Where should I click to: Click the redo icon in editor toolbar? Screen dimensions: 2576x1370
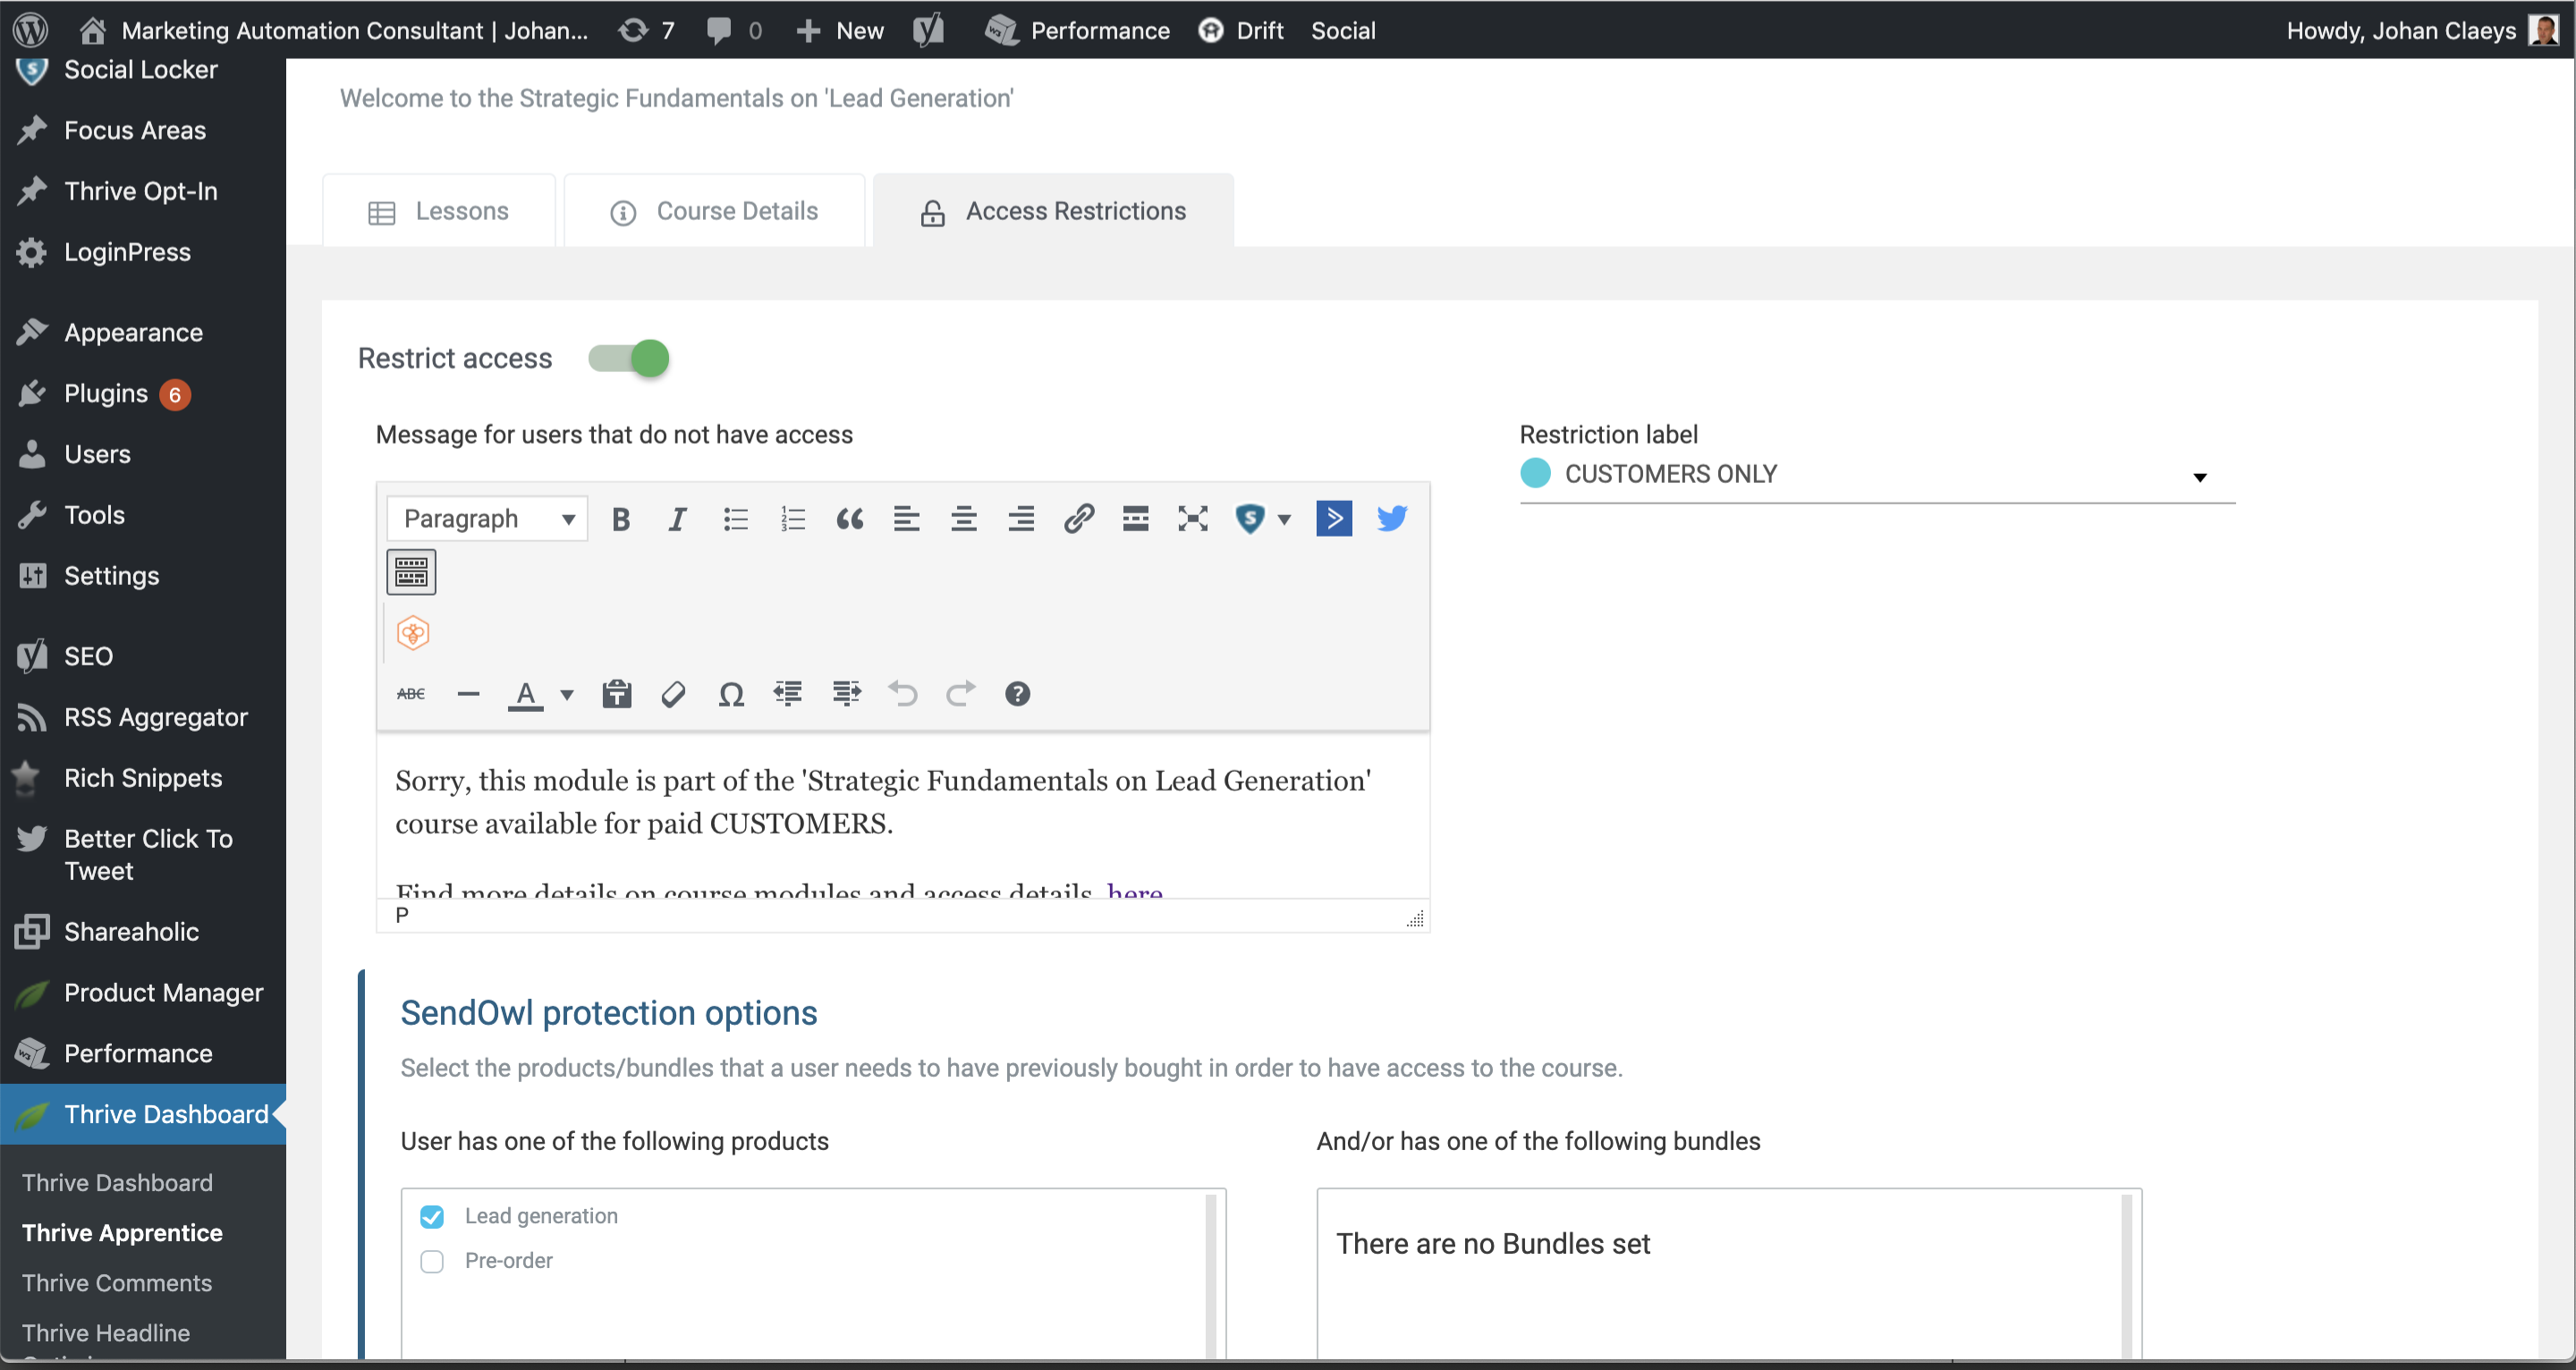(x=959, y=694)
